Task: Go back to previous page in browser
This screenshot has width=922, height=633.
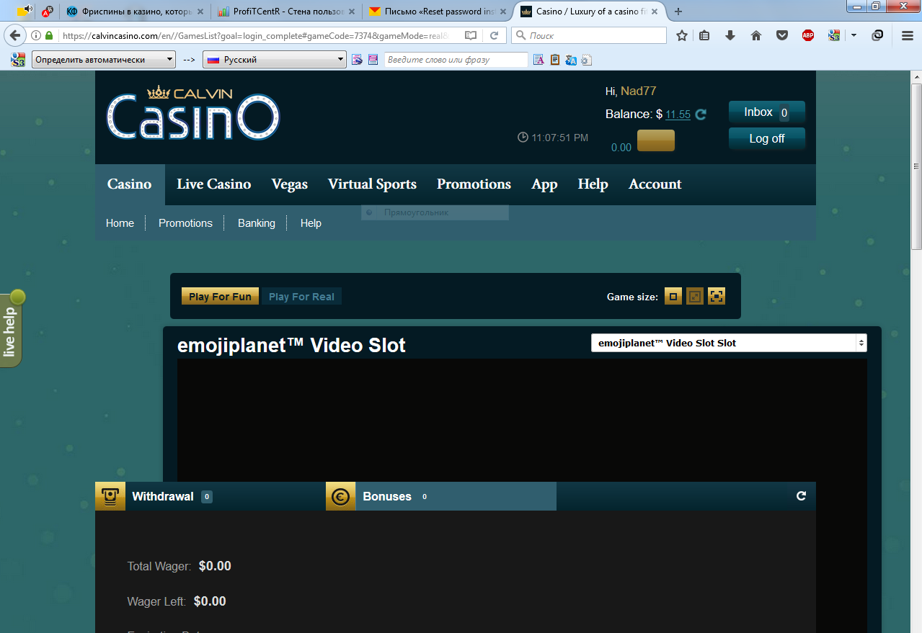Action: click(x=14, y=35)
